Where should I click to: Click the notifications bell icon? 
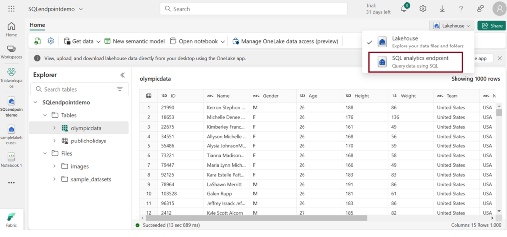click(x=404, y=9)
